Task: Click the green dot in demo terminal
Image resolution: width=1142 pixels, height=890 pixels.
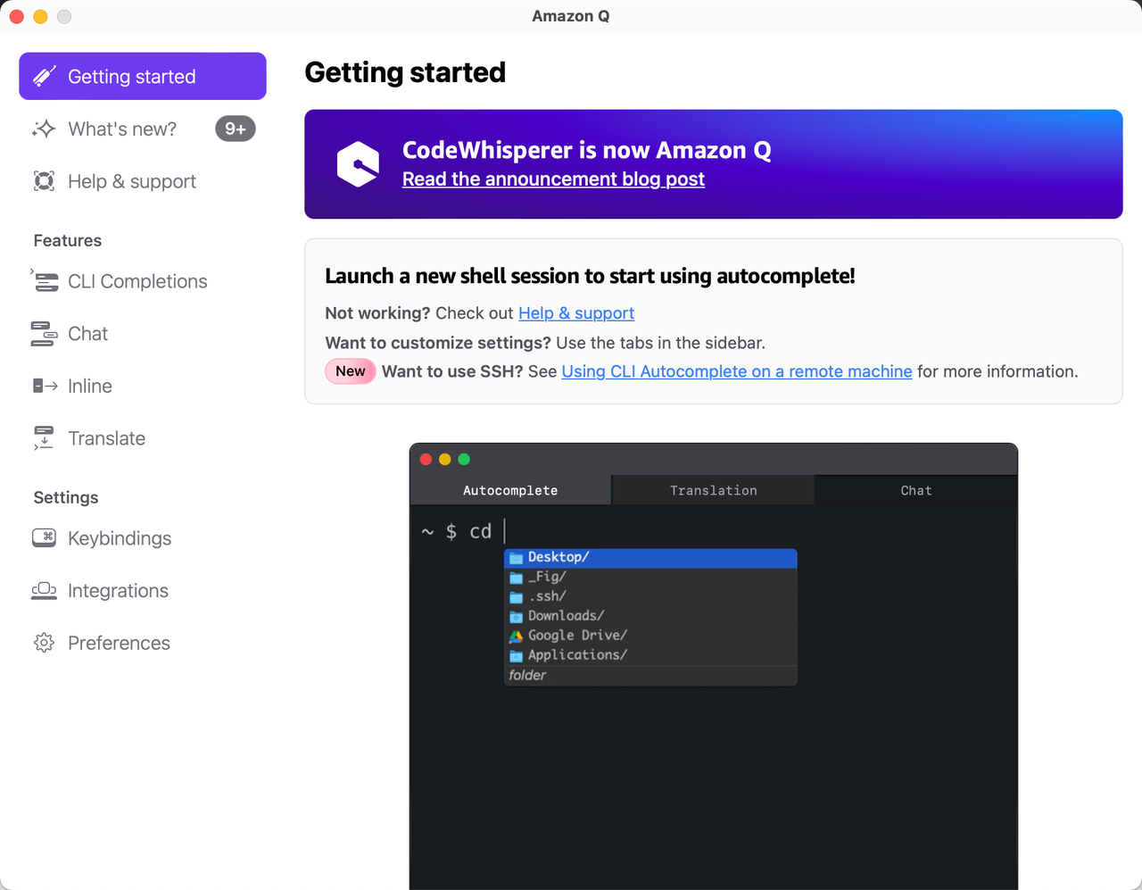Action: point(464,459)
